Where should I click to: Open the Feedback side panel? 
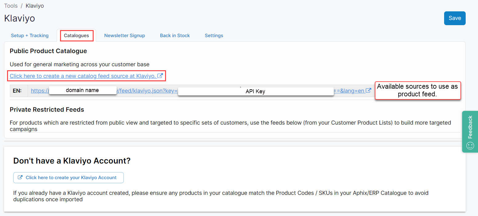coord(470,127)
